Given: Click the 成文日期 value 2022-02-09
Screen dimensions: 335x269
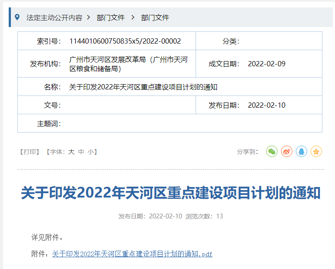Looking at the screenshot, I should click(267, 64).
